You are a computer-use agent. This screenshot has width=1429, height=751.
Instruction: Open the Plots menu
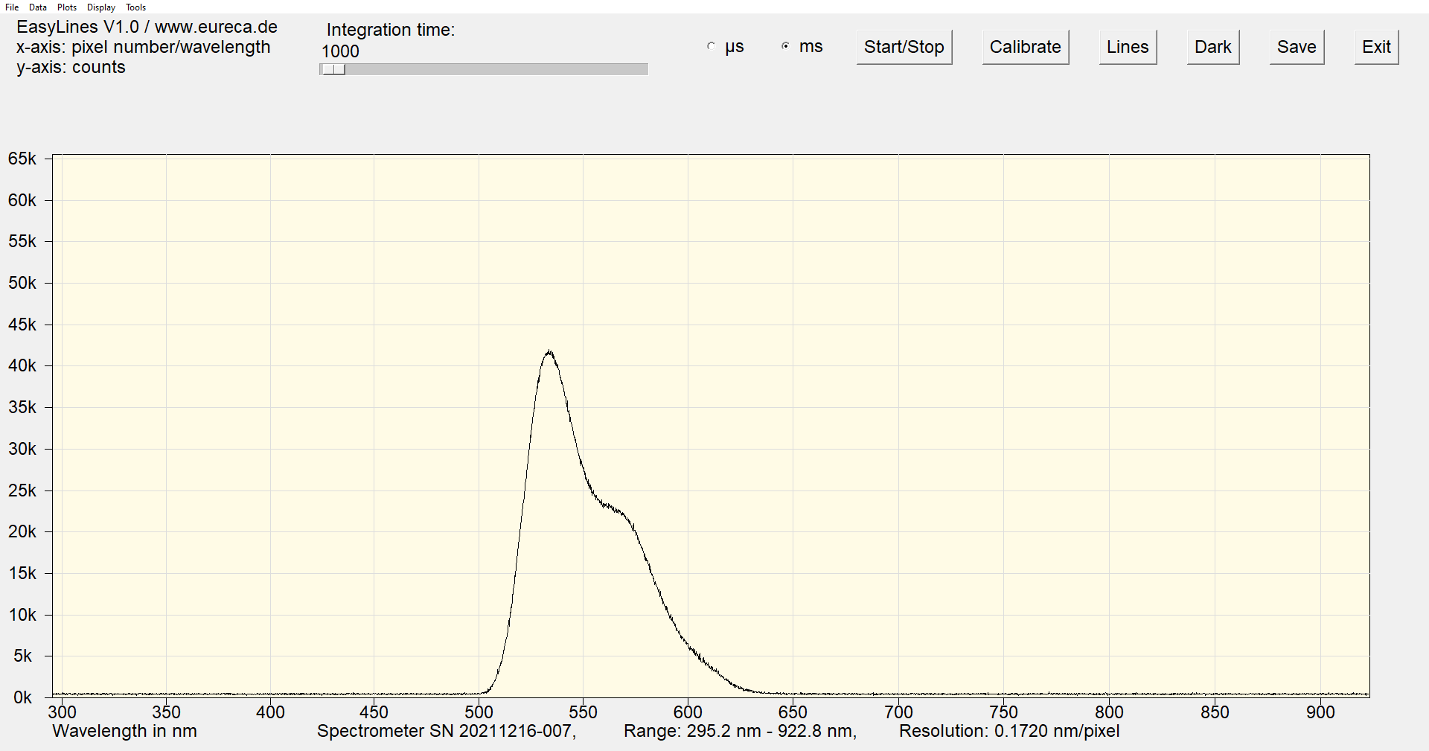[x=67, y=7]
